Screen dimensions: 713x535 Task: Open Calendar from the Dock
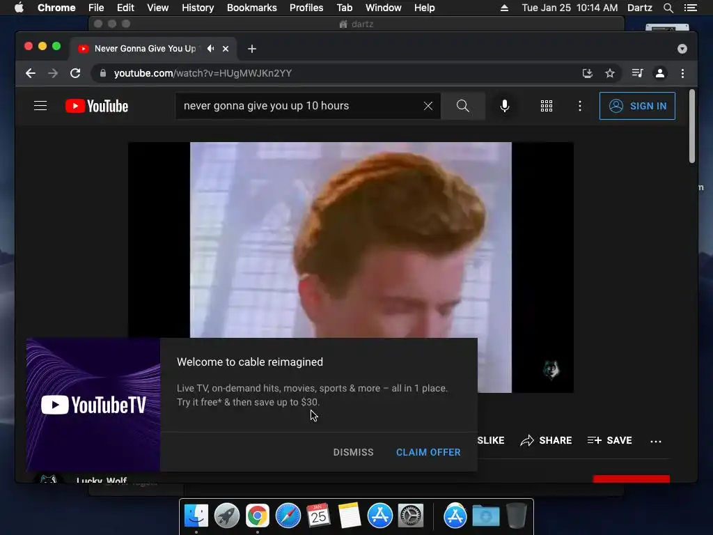[x=318, y=516]
